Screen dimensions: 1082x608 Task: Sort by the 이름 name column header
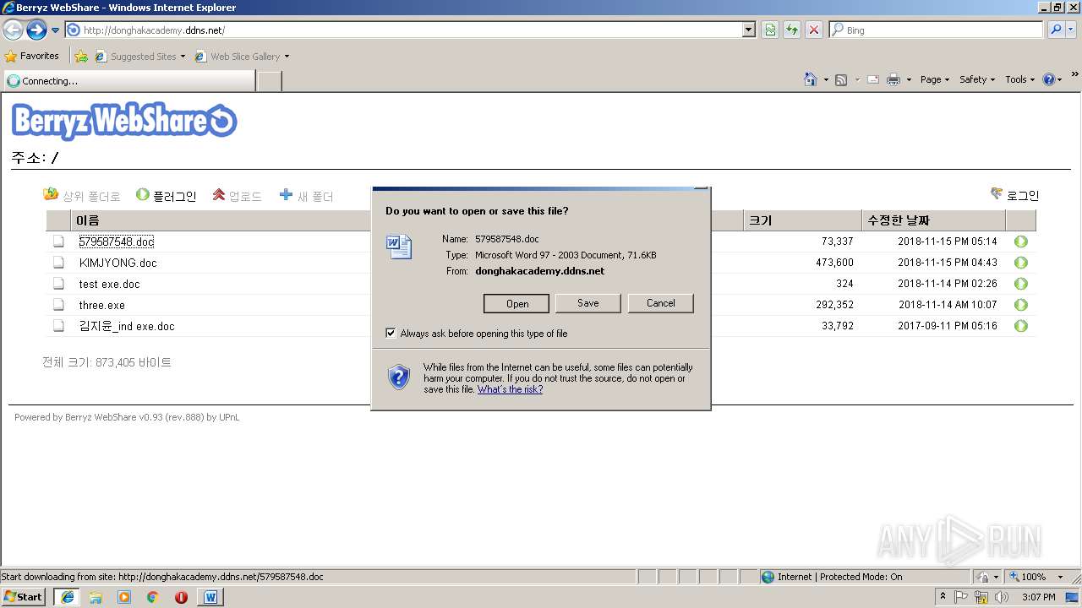pyautogui.click(x=88, y=220)
